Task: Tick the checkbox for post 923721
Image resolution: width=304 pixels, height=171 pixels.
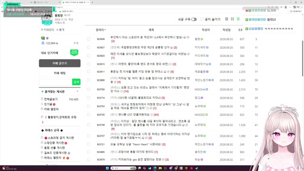Action: click(89, 144)
